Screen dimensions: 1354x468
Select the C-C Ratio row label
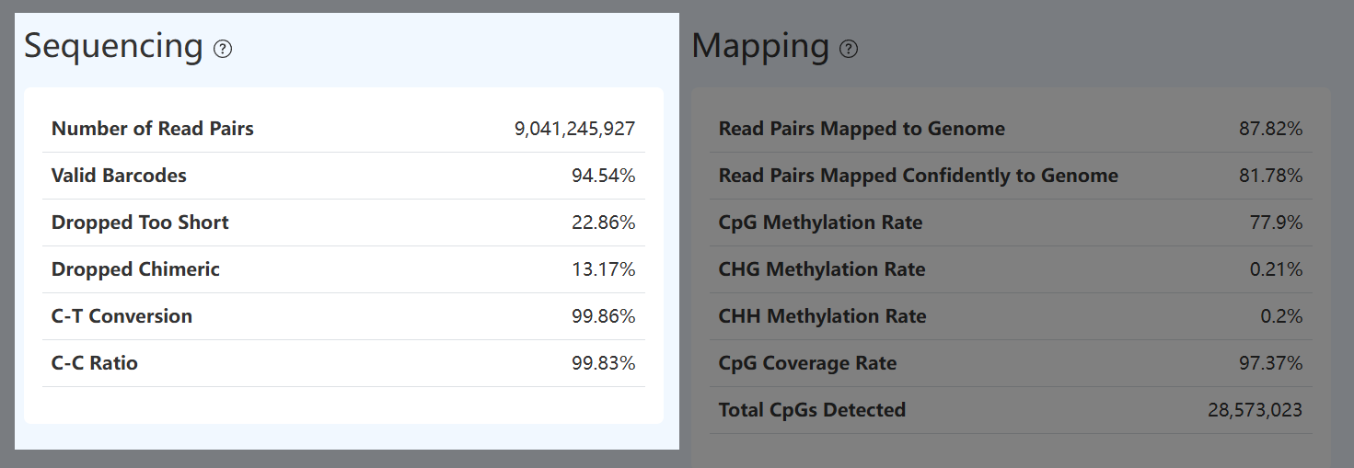pos(95,363)
